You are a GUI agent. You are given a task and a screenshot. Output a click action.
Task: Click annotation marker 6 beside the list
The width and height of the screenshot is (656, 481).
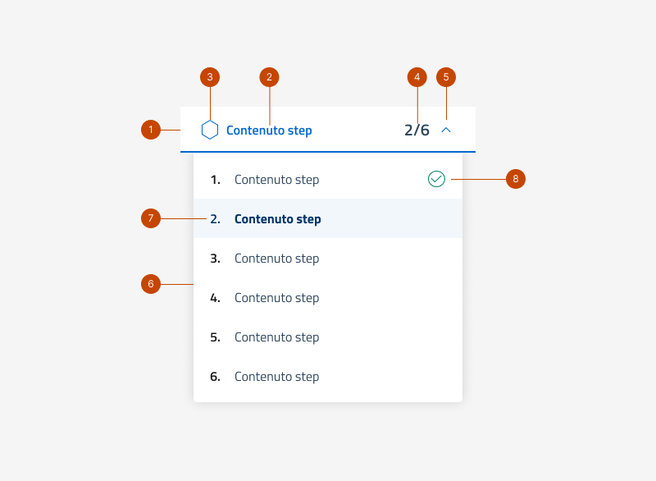[x=150, y=284]
